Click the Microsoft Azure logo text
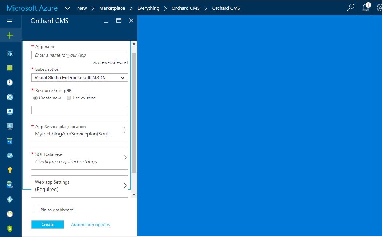The image size is (382, 237). pyautogui.click(x=32, y=8)
